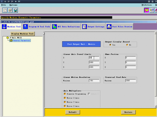Click scroll down arrow of parameters panel
Viewport: 157px width, 117px height.
point(156,106)
